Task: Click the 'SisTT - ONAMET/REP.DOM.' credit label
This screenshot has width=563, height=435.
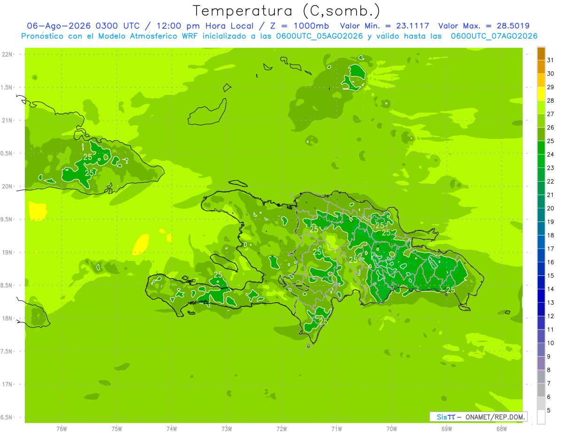Action: point(478,417)
